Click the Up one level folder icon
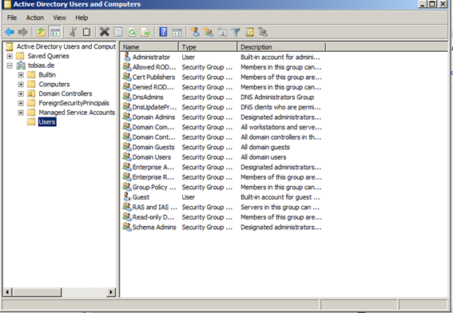 (41, 32)
